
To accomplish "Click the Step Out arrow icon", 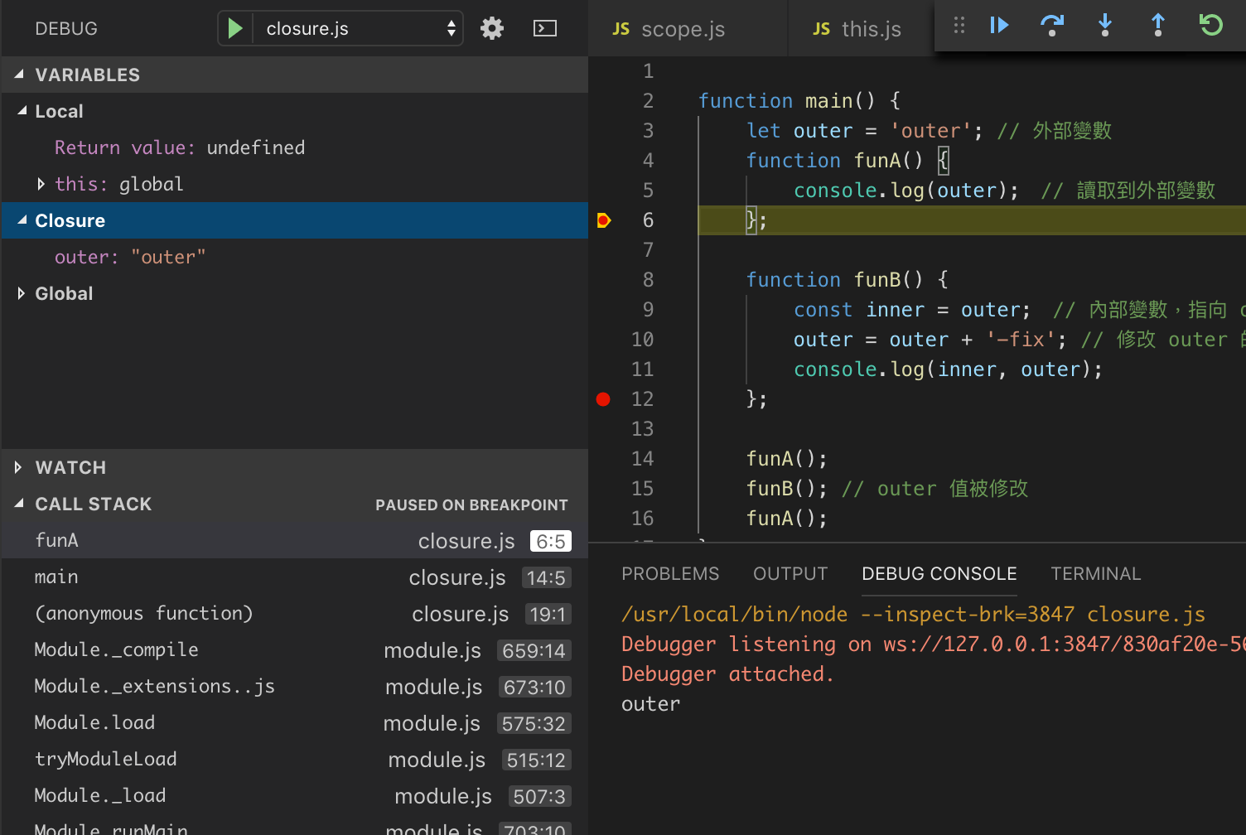I will [x=1158, y=26].
